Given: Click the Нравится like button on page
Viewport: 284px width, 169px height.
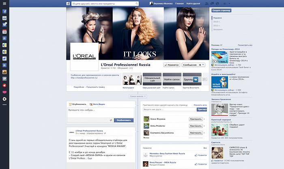Looking at the screenshot, I should 172,65.
